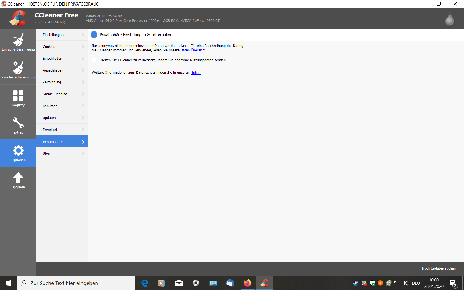Enable sending anonymous usage data checkbox
Image resolution: width=464 pixels, height=290 pixels.
[94, 60]
